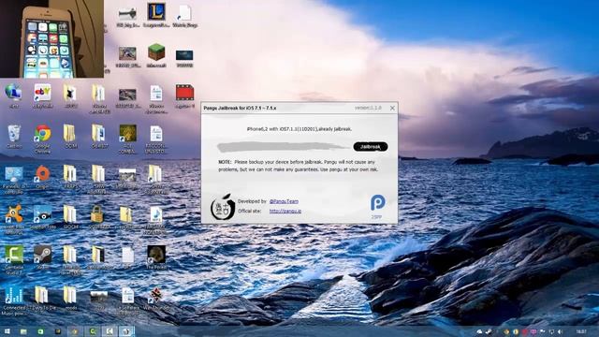Click the Steam icon in system tray
The width and height of the screenshot is (599, 337).
tap(488, 331)
